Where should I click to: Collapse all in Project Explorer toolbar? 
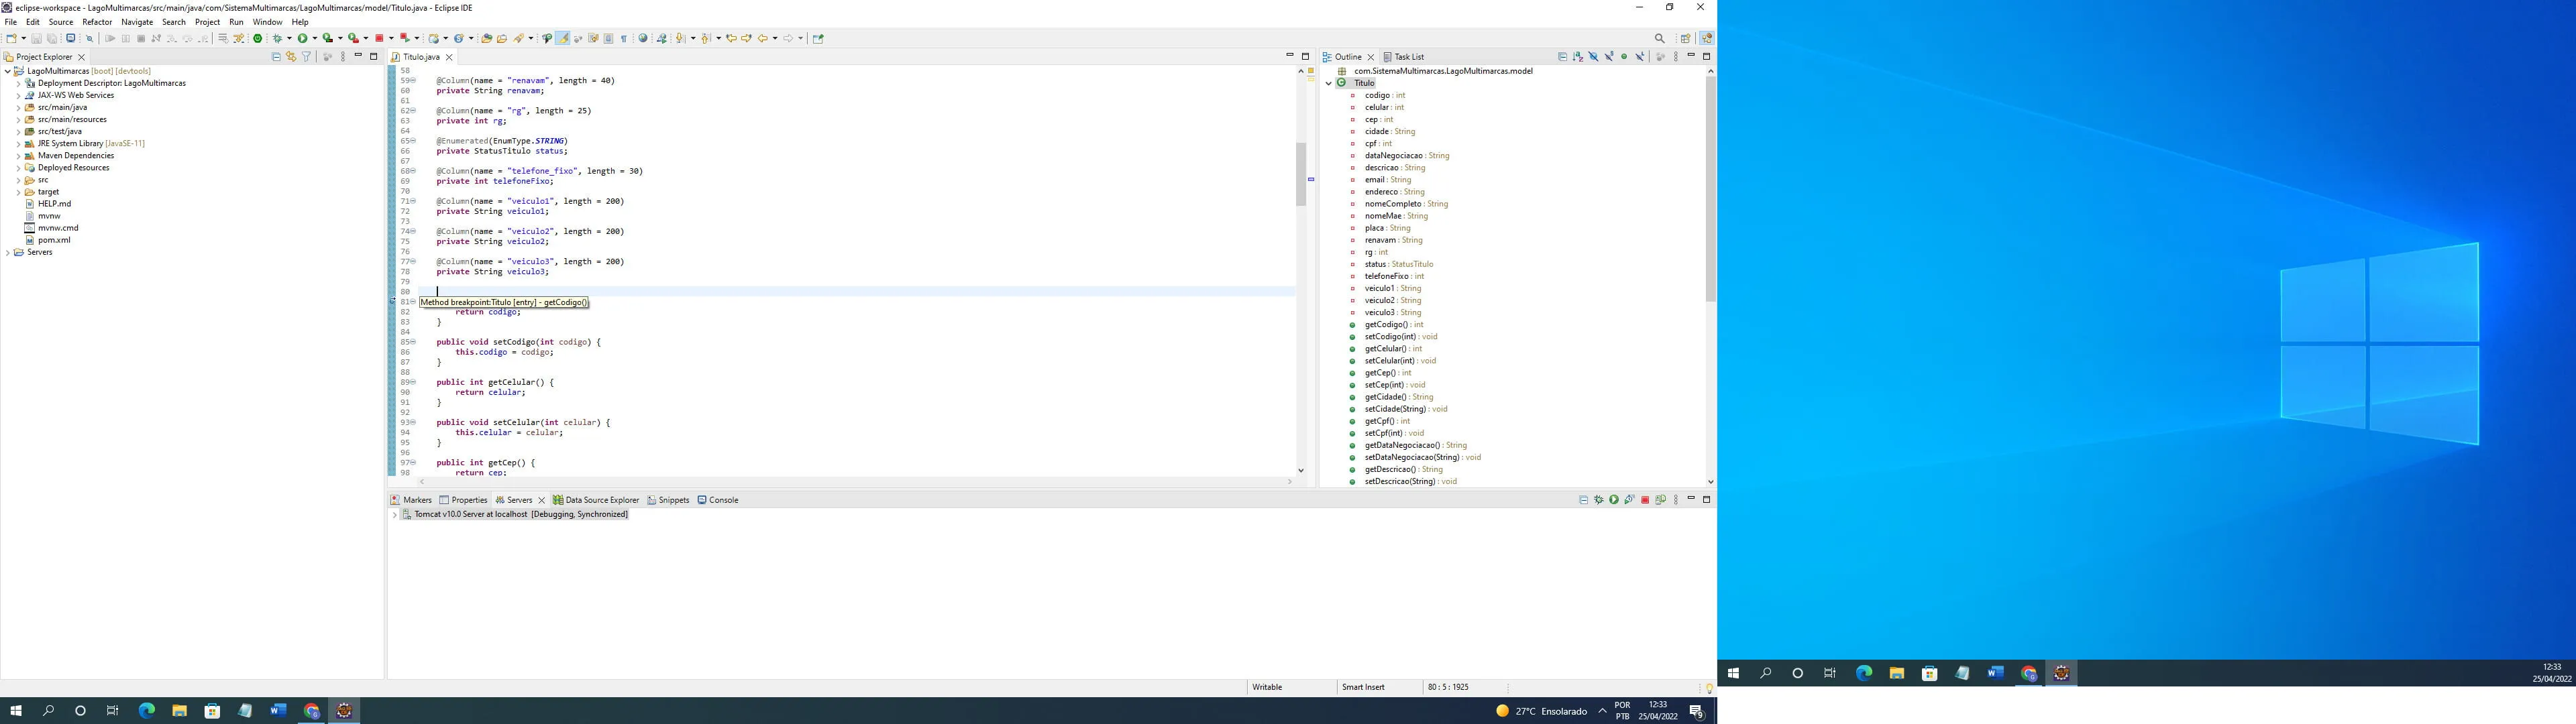coord(276,57)
